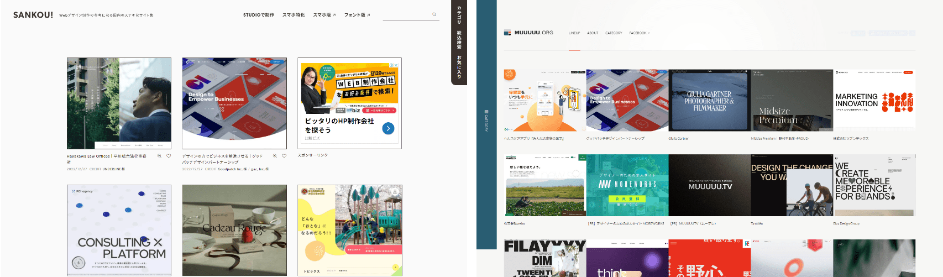Open the Cadeau Rouge thumbnail
943x277 pixels.
point(234,231)
